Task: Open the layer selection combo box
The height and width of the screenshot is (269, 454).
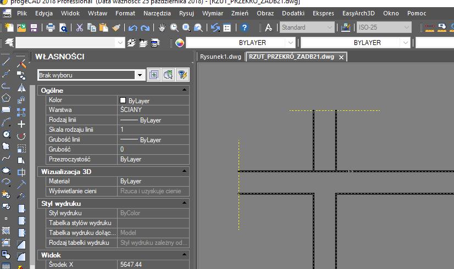Action: [x=70, y=43]
